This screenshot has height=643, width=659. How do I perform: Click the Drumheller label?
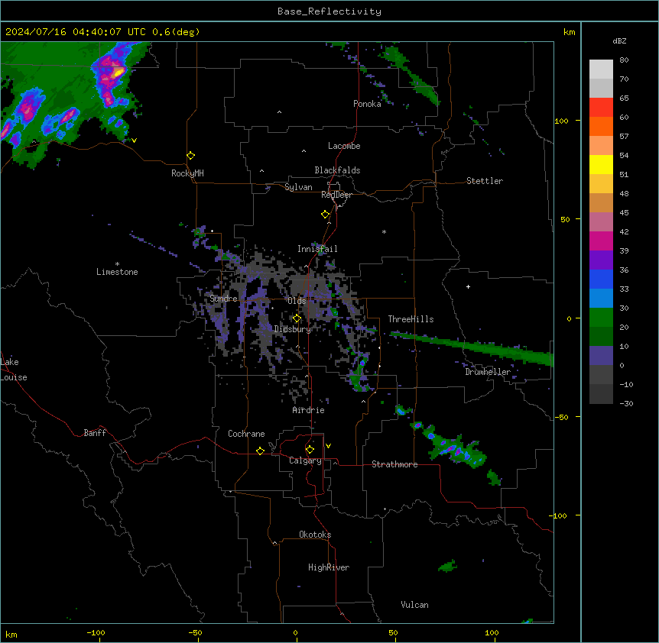488,372
